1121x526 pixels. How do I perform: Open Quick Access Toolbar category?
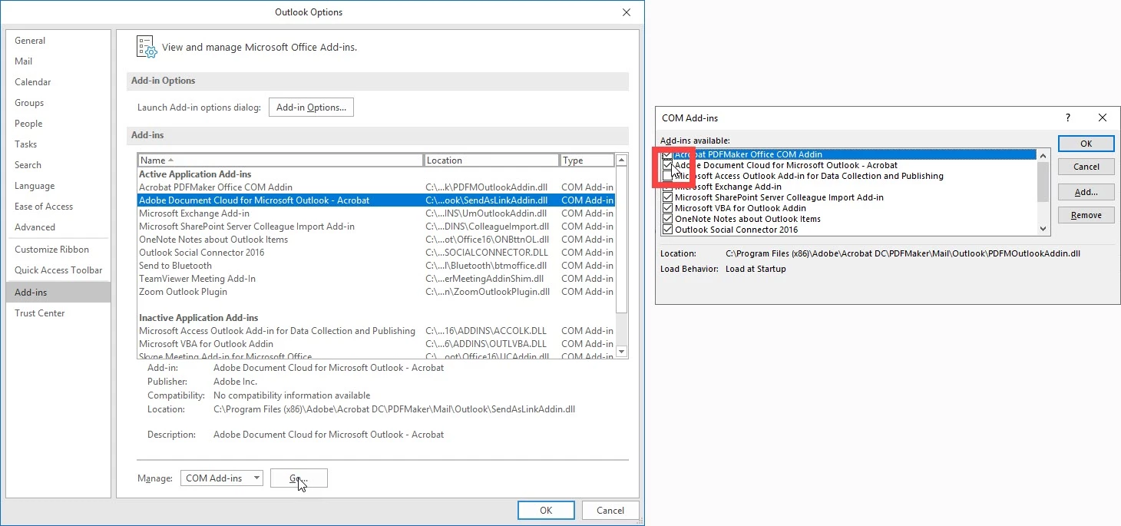coord(58,270)
